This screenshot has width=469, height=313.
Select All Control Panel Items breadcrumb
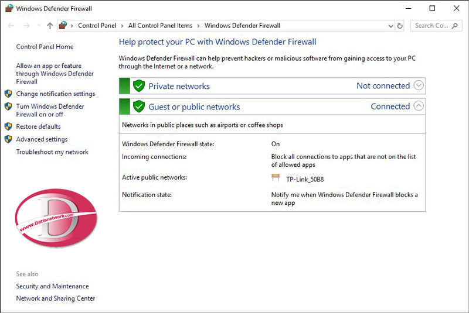160,26
